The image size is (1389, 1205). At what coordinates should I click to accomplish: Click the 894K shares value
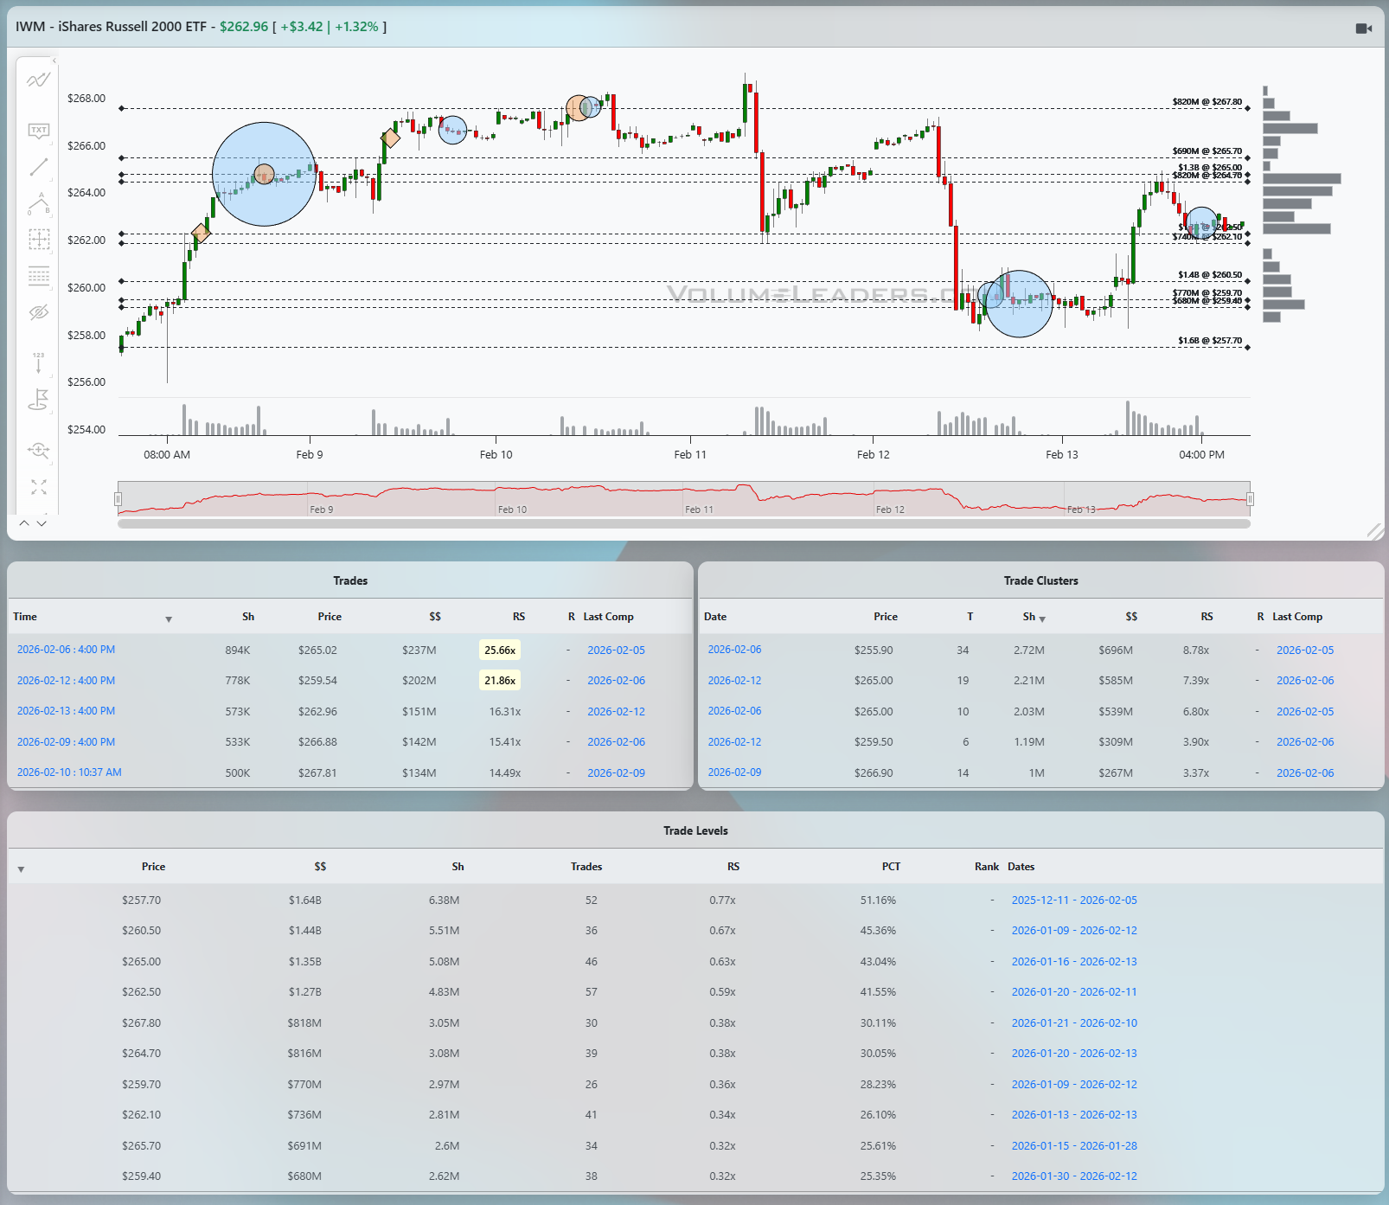[x=237, y=651]
